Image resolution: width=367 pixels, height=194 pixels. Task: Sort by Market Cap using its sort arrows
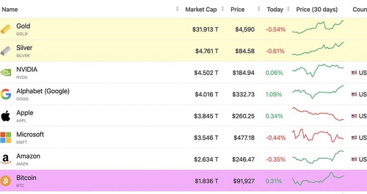click(x=223, y=9)
